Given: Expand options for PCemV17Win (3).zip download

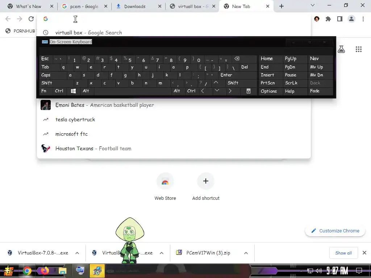Looking at the screenshot, I should point(246,253).
